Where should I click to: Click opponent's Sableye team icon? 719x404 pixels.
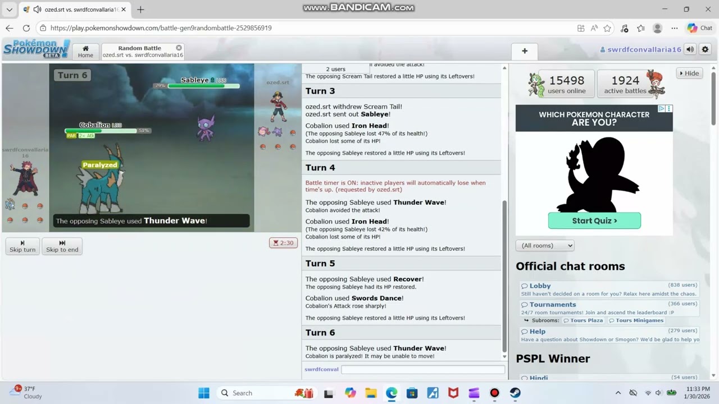coord(277,132)
